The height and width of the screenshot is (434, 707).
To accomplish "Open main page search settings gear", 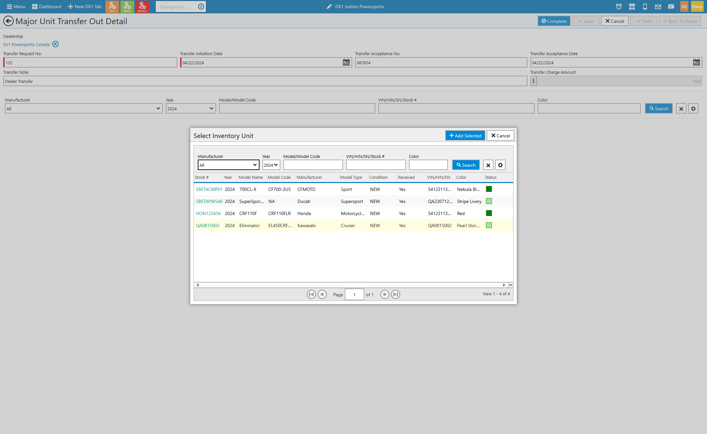I will [693, 109].
